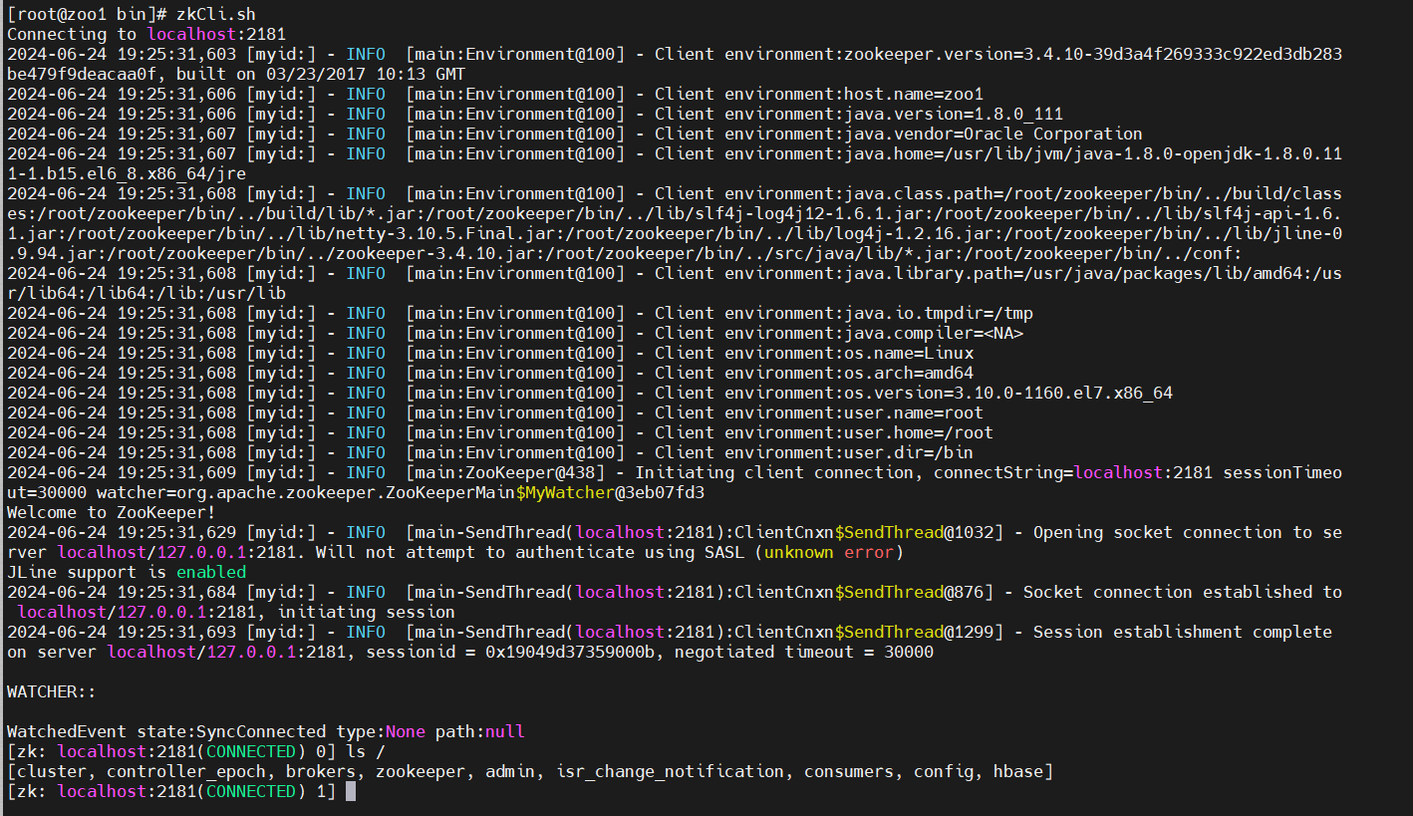The image size is (1413, 816).
Task: Click the "Will not attempt to authenticate using SASL" text
Action: pyautogui.click(x=530, y=552)
